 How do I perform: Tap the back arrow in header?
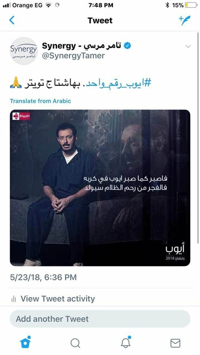[x=12, y=20]
